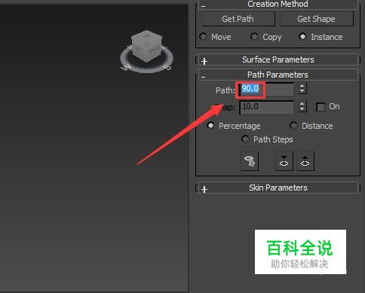Click the Snap spinner down arrow
365x293 pixels.
coord(302,110)
